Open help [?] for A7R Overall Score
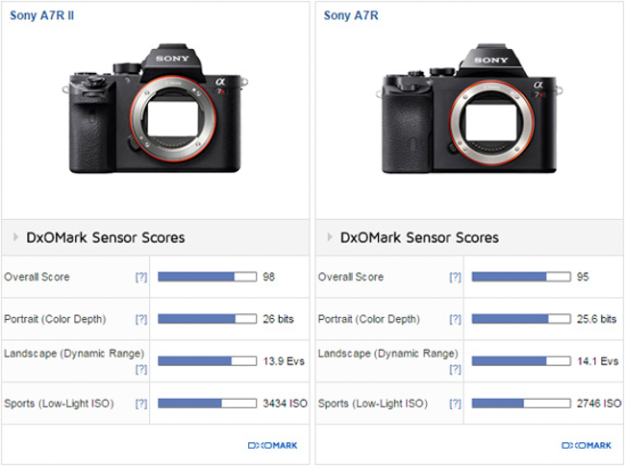This screenshot has width=625, height=466. [x=455, y=277]
